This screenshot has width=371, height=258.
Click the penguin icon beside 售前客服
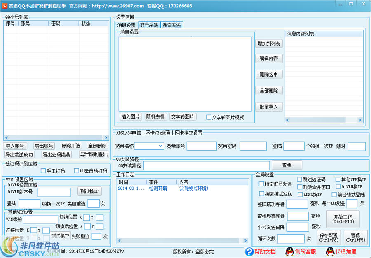coord(290,251)
